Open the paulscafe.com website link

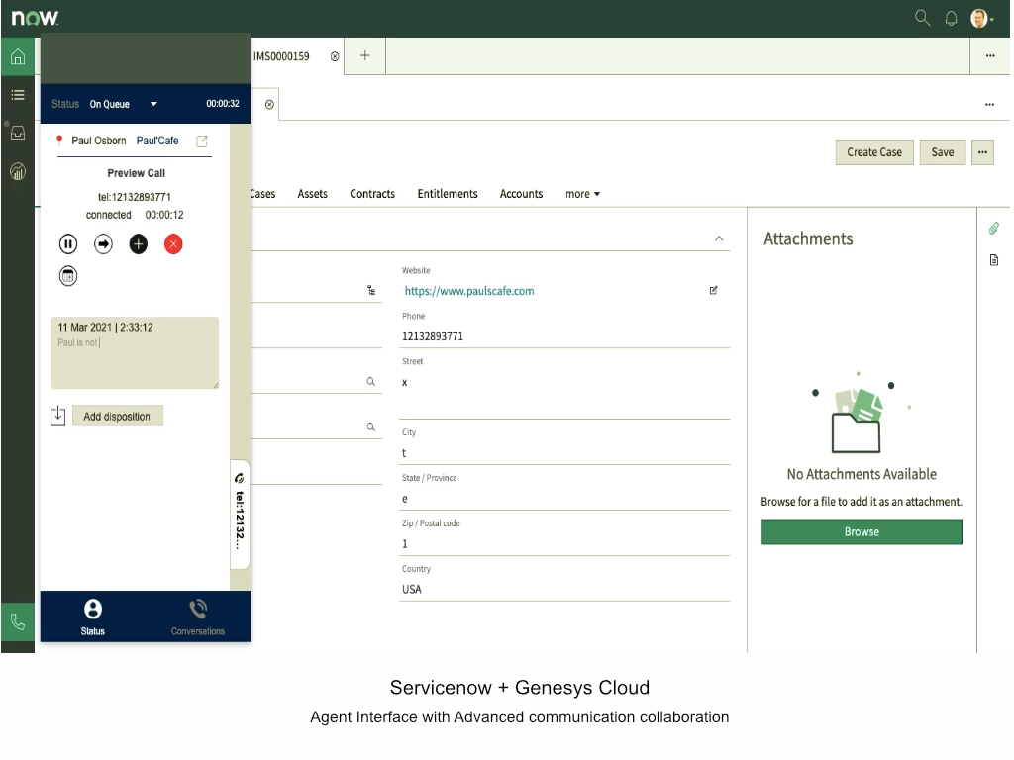coord(469,291)
